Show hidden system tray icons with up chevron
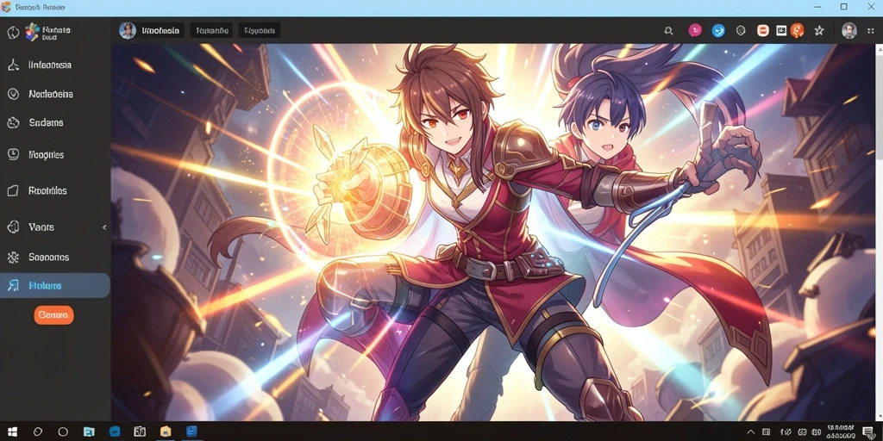The image size is (883, 441). click(751, 432)
